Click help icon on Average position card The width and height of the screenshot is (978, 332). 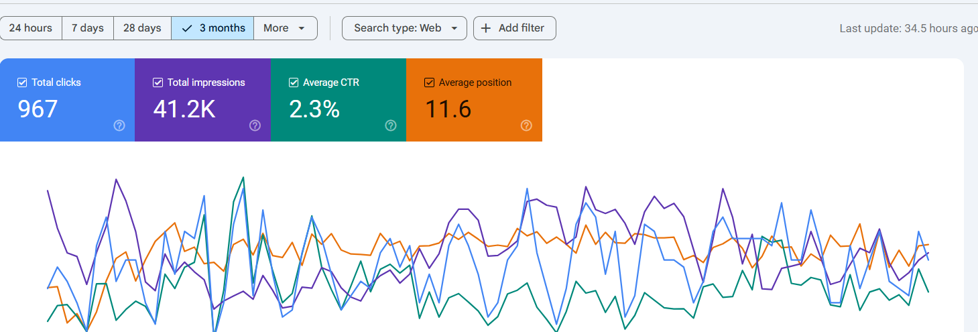526,125
